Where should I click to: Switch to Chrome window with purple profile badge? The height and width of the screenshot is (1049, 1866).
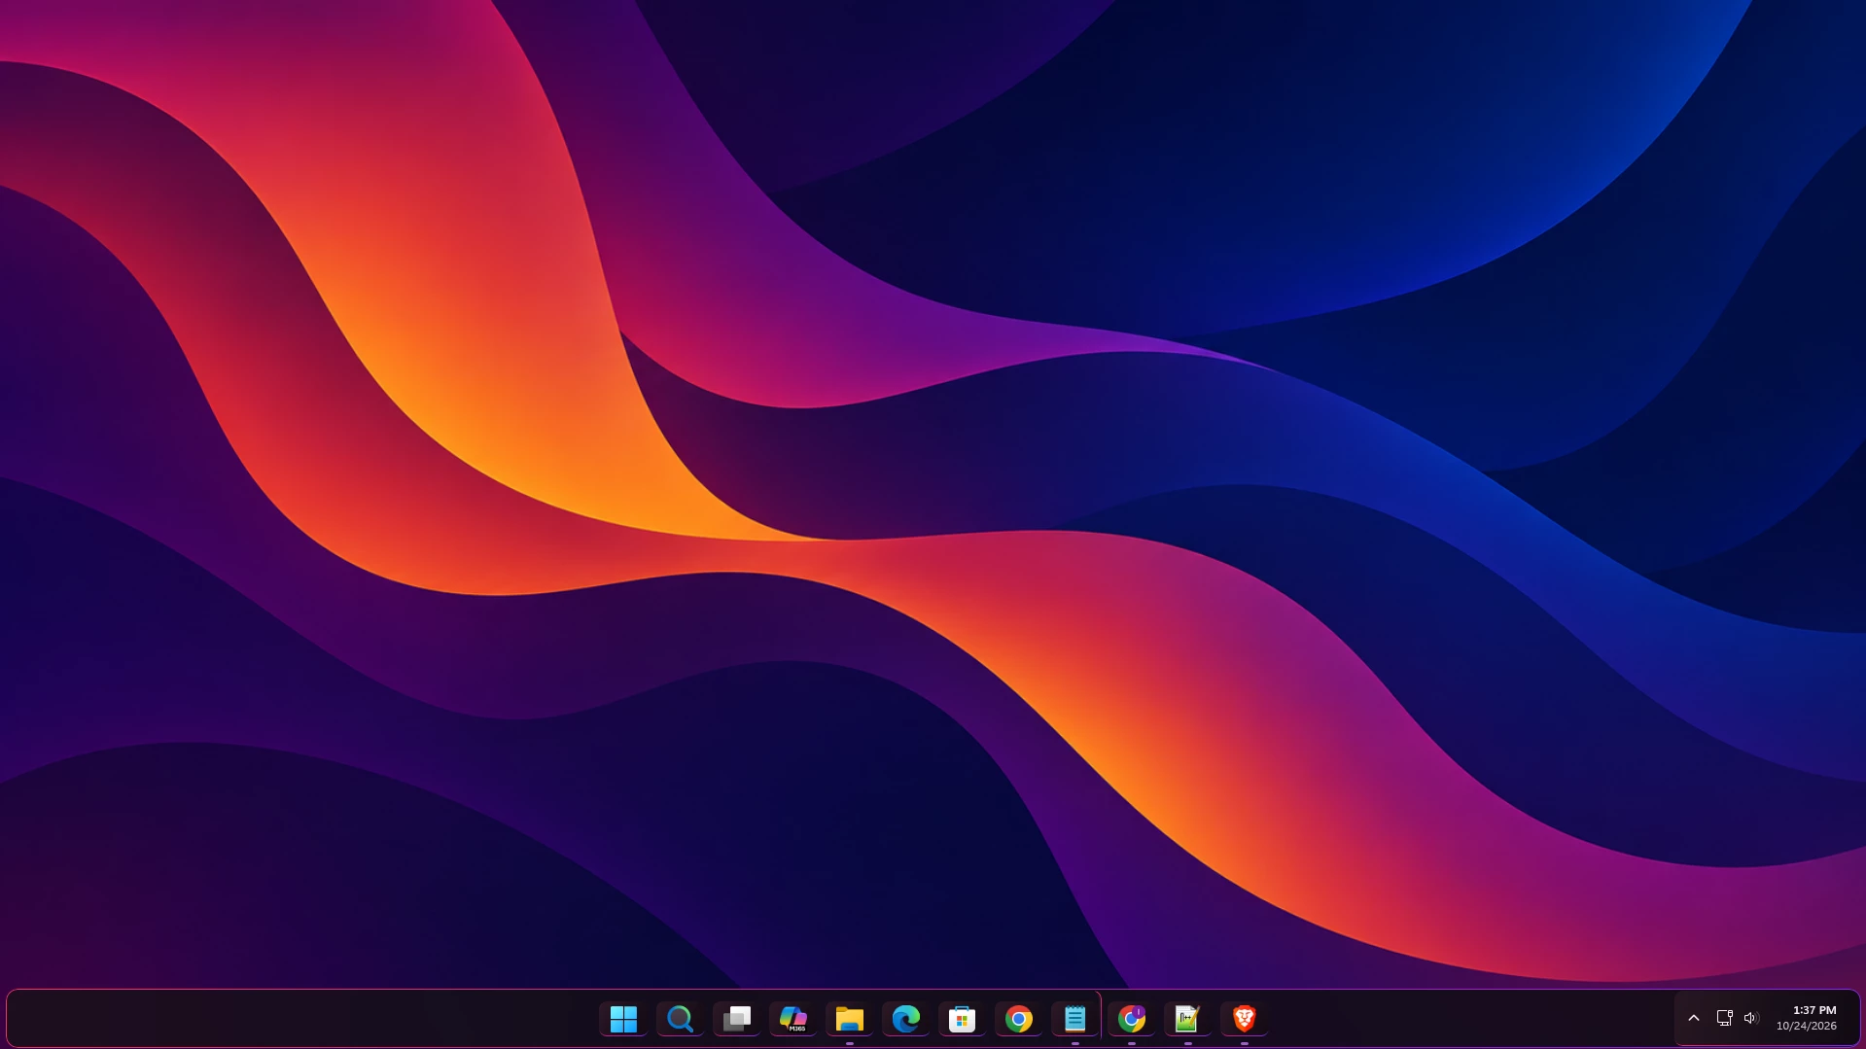[x=1131, y=1019]
